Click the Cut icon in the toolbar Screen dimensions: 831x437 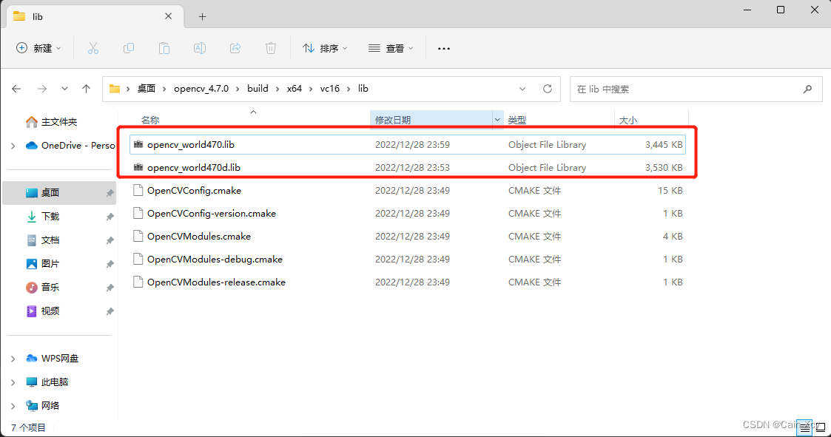click(92, 47)
